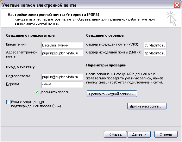The width and height of the screenshot is (182, 142).
Task: Go back with the Назад button
Action: click(x=115, y=134)
